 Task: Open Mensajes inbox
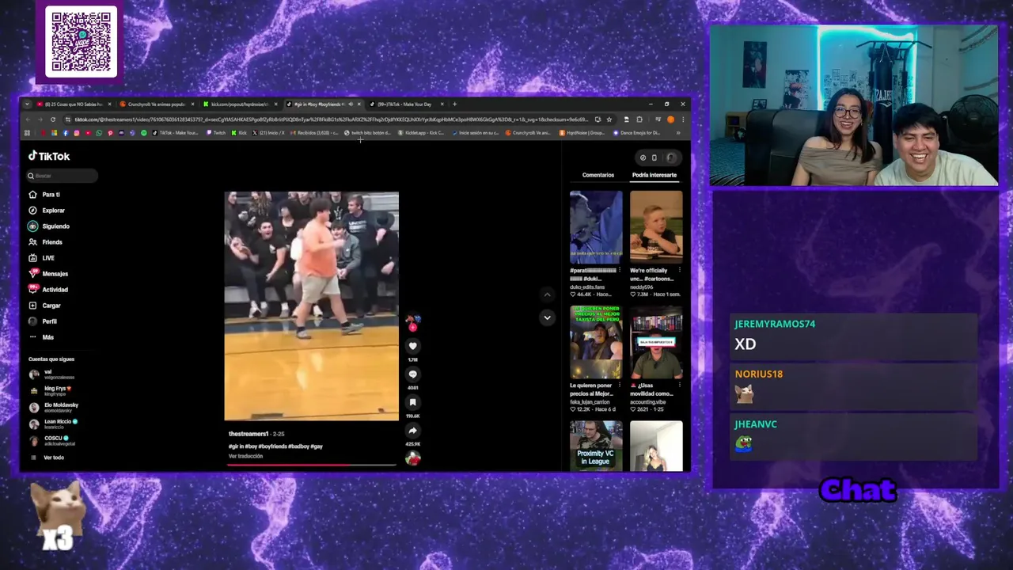point(48,274)
